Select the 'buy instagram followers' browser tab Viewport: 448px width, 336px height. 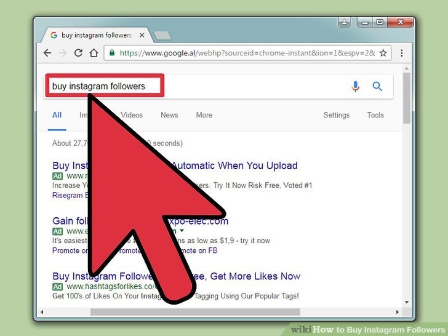96,35
